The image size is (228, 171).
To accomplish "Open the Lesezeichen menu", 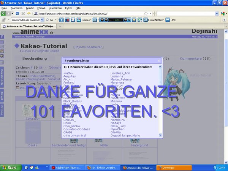I will pos(55,8).
